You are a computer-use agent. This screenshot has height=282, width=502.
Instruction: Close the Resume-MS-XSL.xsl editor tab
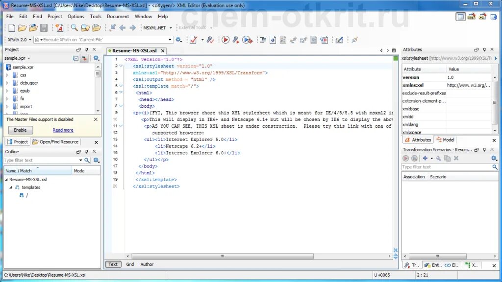pyautogui.click(x=163, y=51)
